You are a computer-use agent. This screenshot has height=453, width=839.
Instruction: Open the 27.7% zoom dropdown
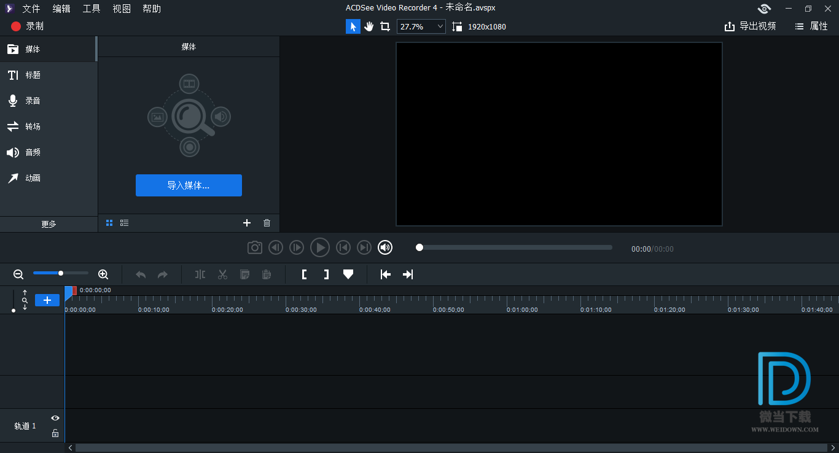(421, 26)
